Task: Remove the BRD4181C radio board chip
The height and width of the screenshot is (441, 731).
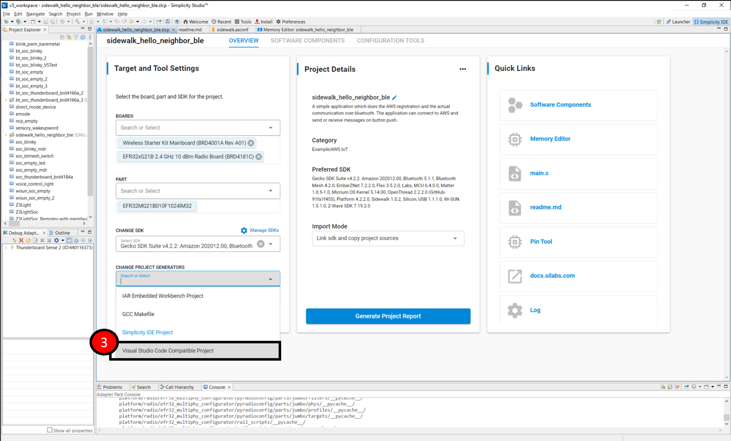Action: point(259,156)
